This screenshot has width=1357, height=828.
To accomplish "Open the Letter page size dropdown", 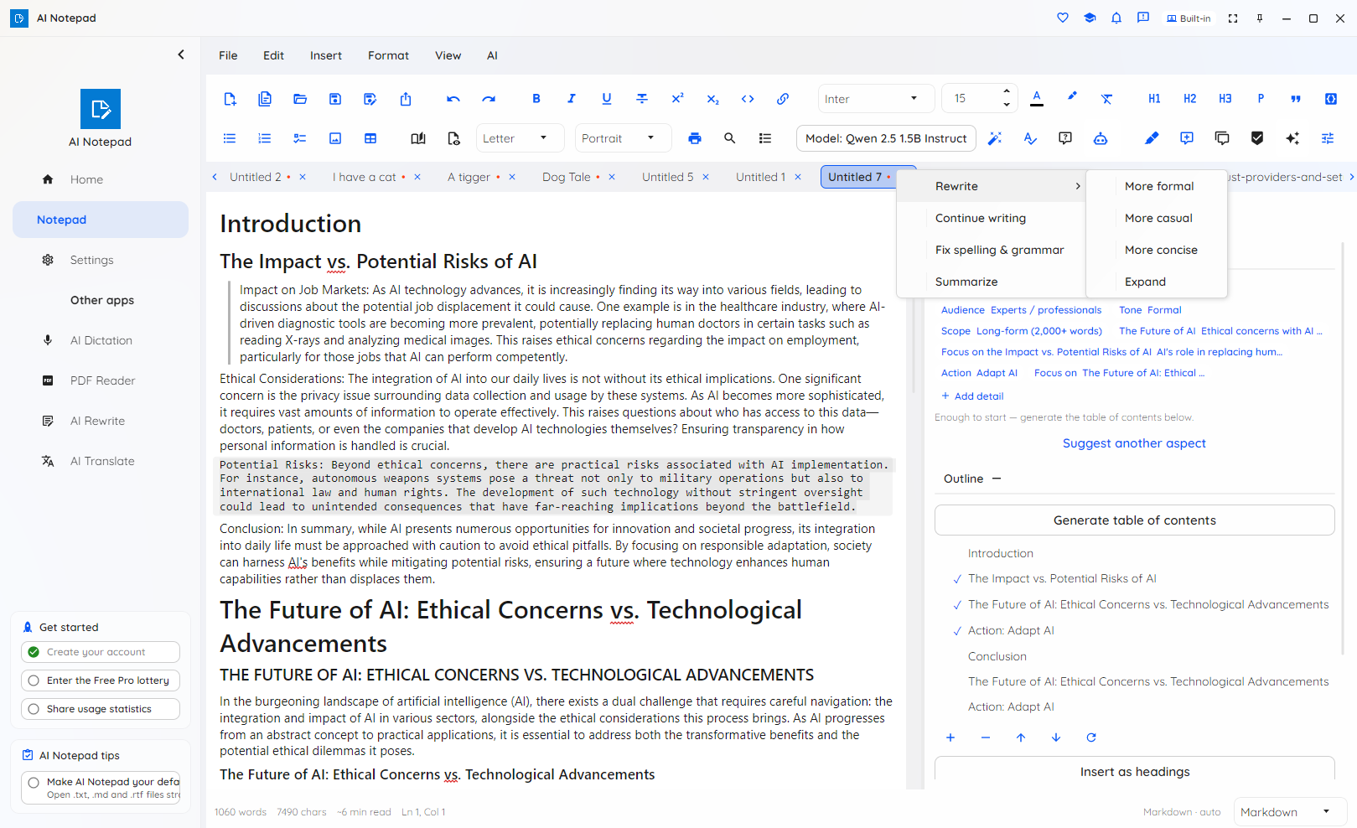I will 520,138.
